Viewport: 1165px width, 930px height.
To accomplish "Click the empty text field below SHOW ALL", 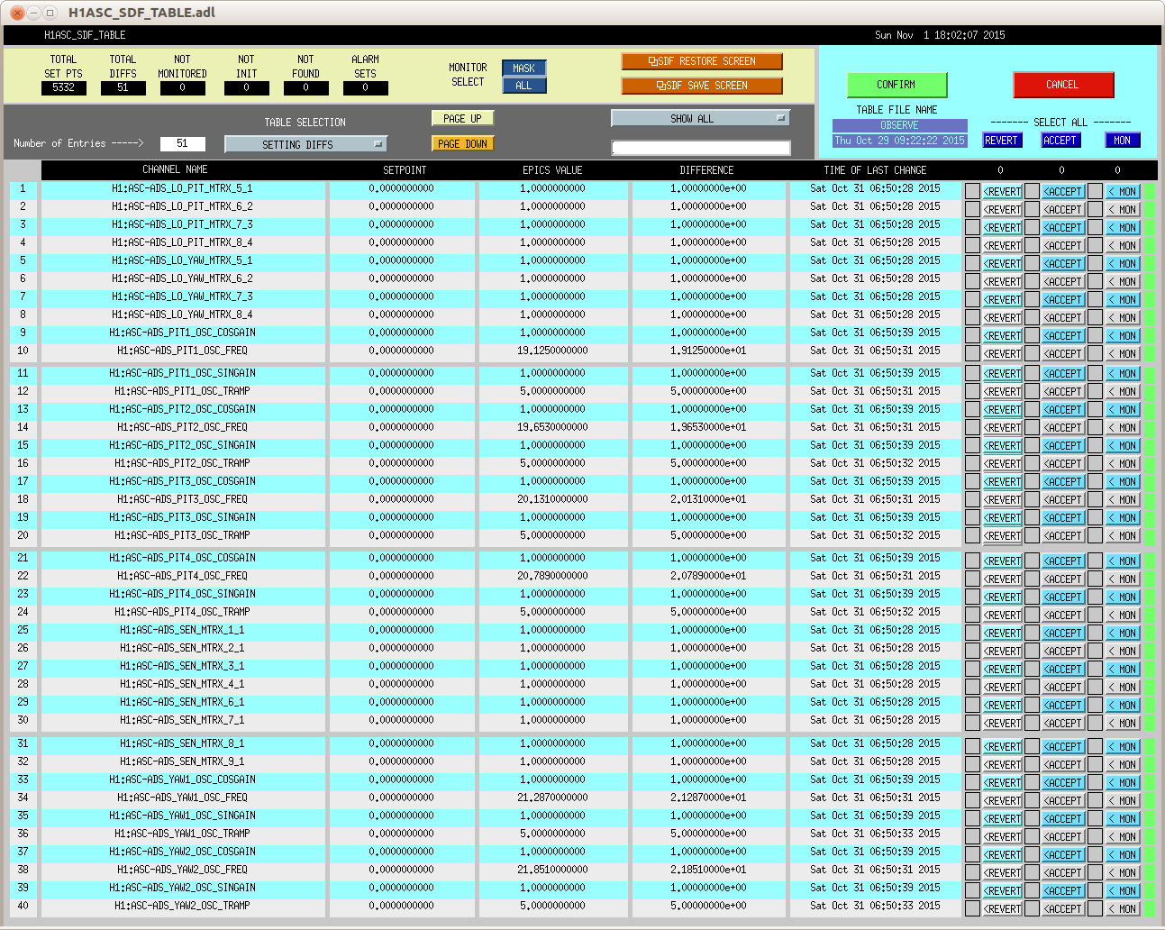I will tap(700, 148).
